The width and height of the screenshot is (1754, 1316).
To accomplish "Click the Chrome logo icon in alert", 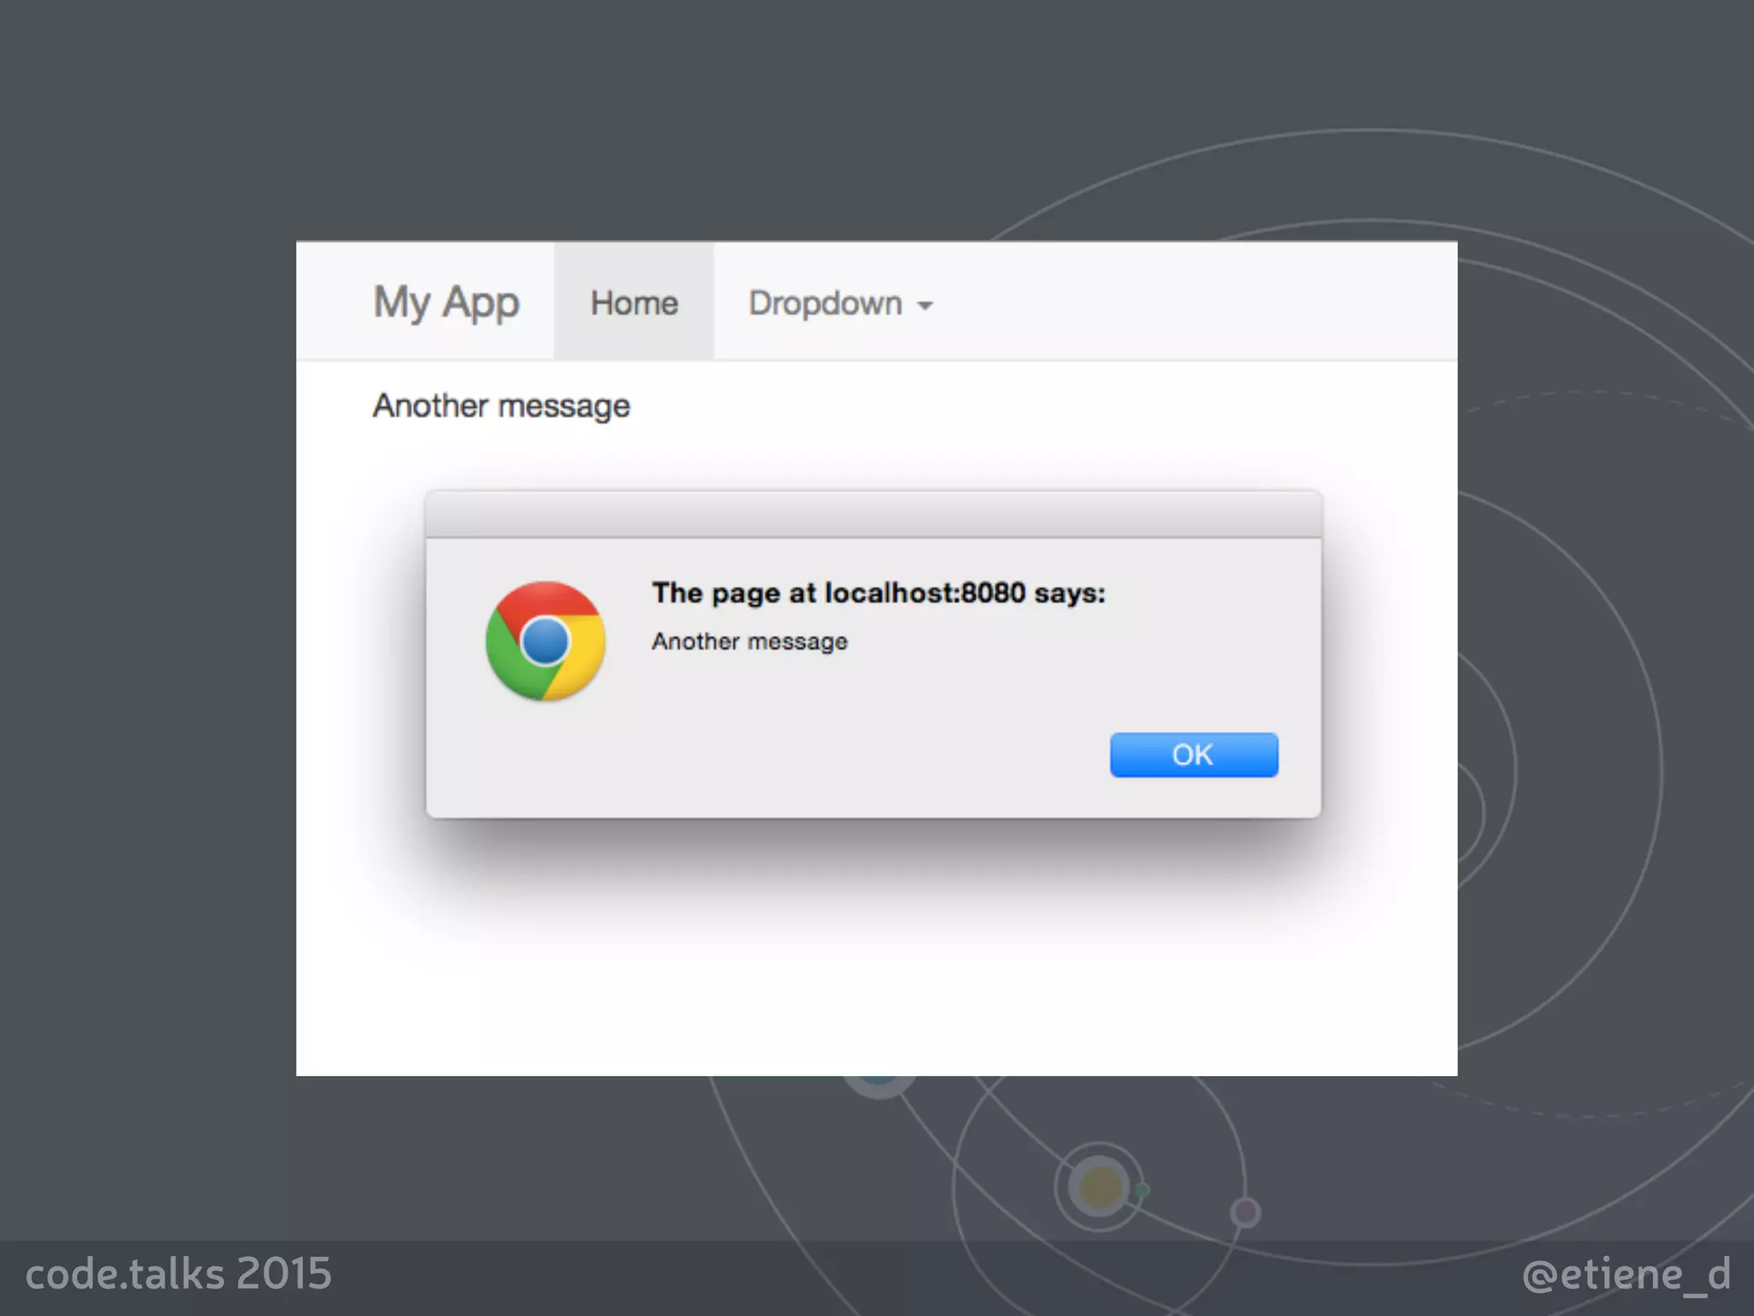I will click(x=546, y=641).
